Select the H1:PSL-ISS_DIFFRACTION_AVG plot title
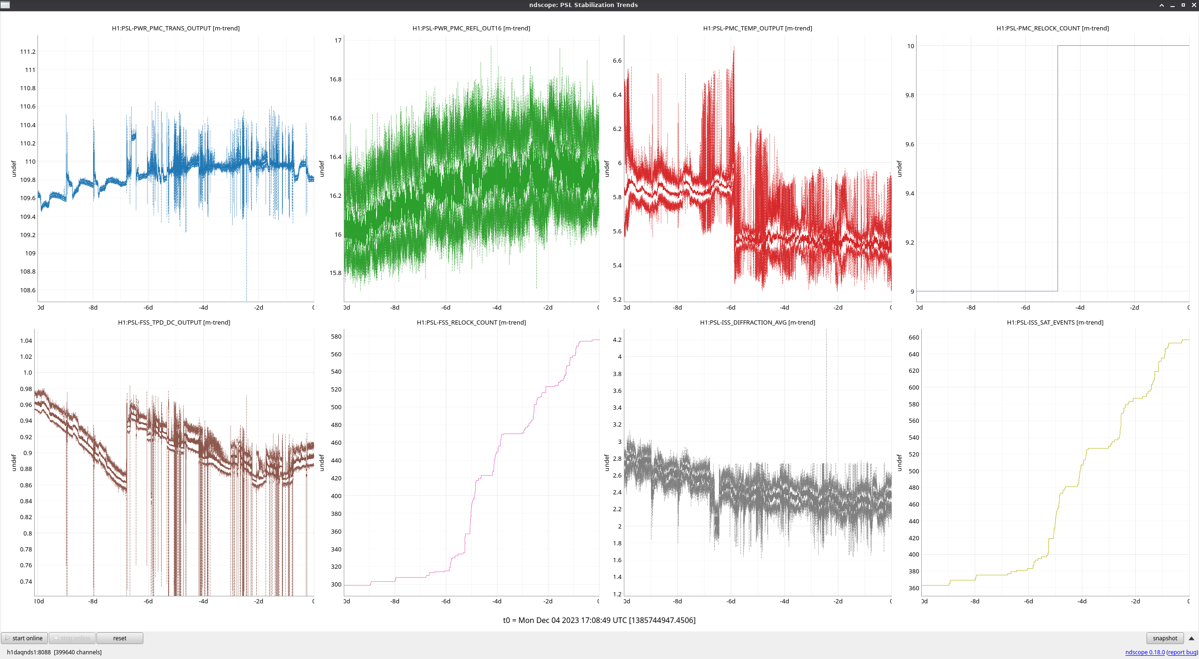The height and width of the screenshot is (659, 1199). click(x=757, y=322)
